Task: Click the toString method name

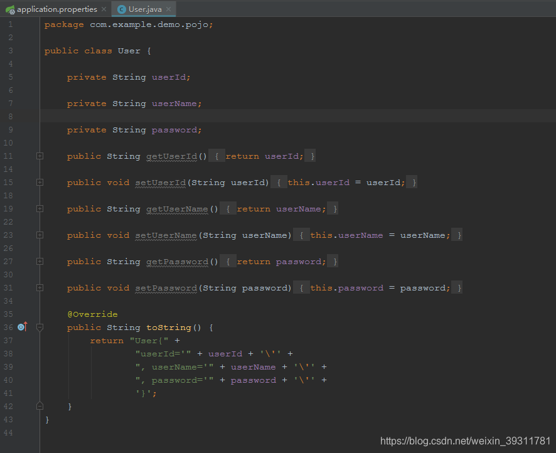Action: click(x=169, y=328)
